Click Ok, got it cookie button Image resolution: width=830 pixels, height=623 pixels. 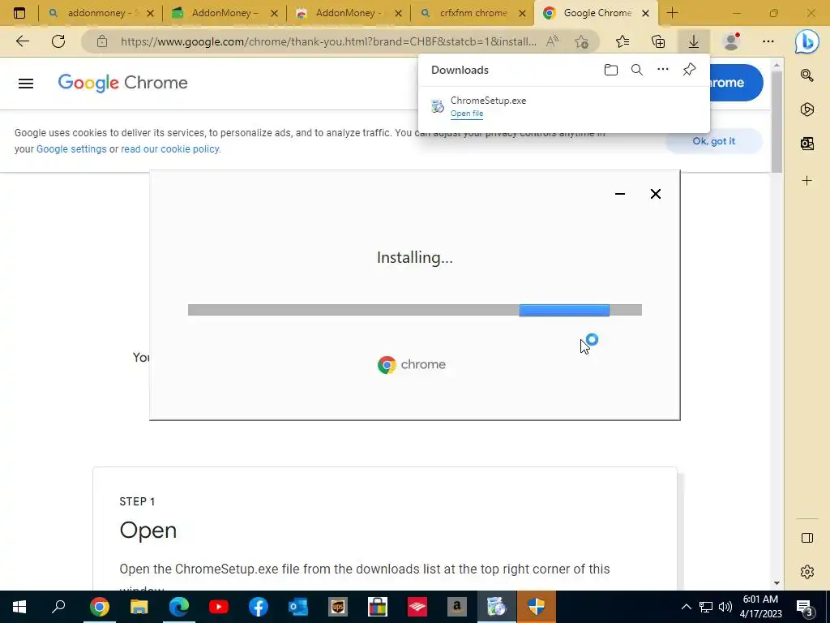713,141
